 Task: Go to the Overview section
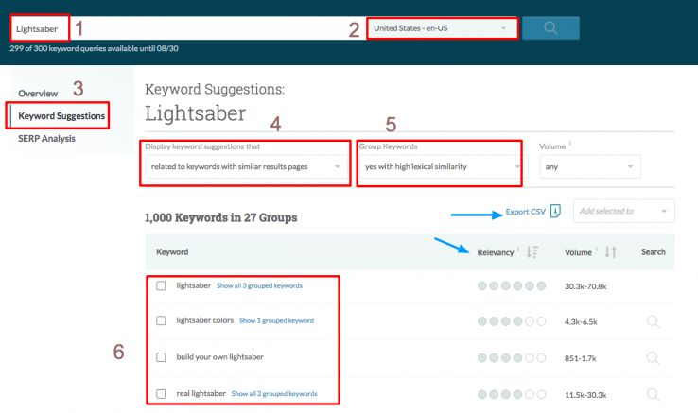[x=39, y=94]
